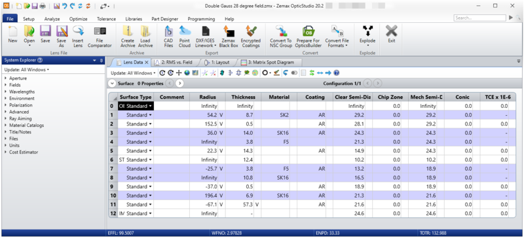Click the undo arrow in quick access toolbar

[x=64, y=6]
